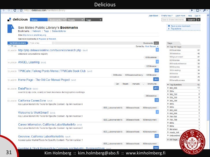Click the browser back arrow
Image resolution: width=210 pixels, height=157 pixels.
(x=4, y=10)
